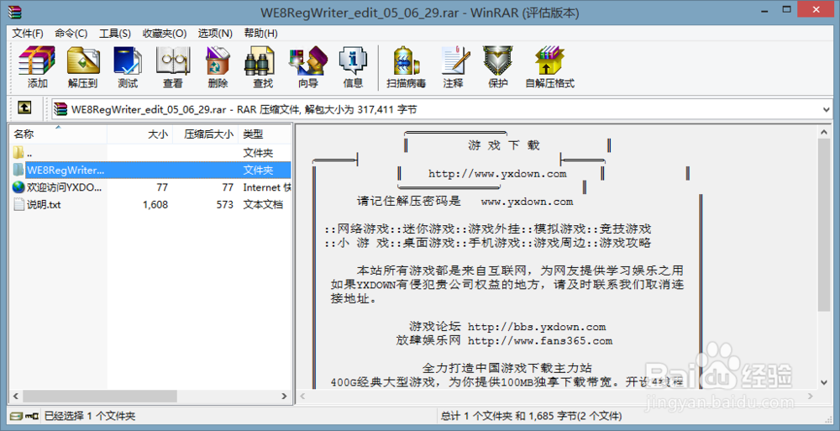Sort by 类型 column header
The width and height of the screenshot is (840, 431).
[265, 134]
